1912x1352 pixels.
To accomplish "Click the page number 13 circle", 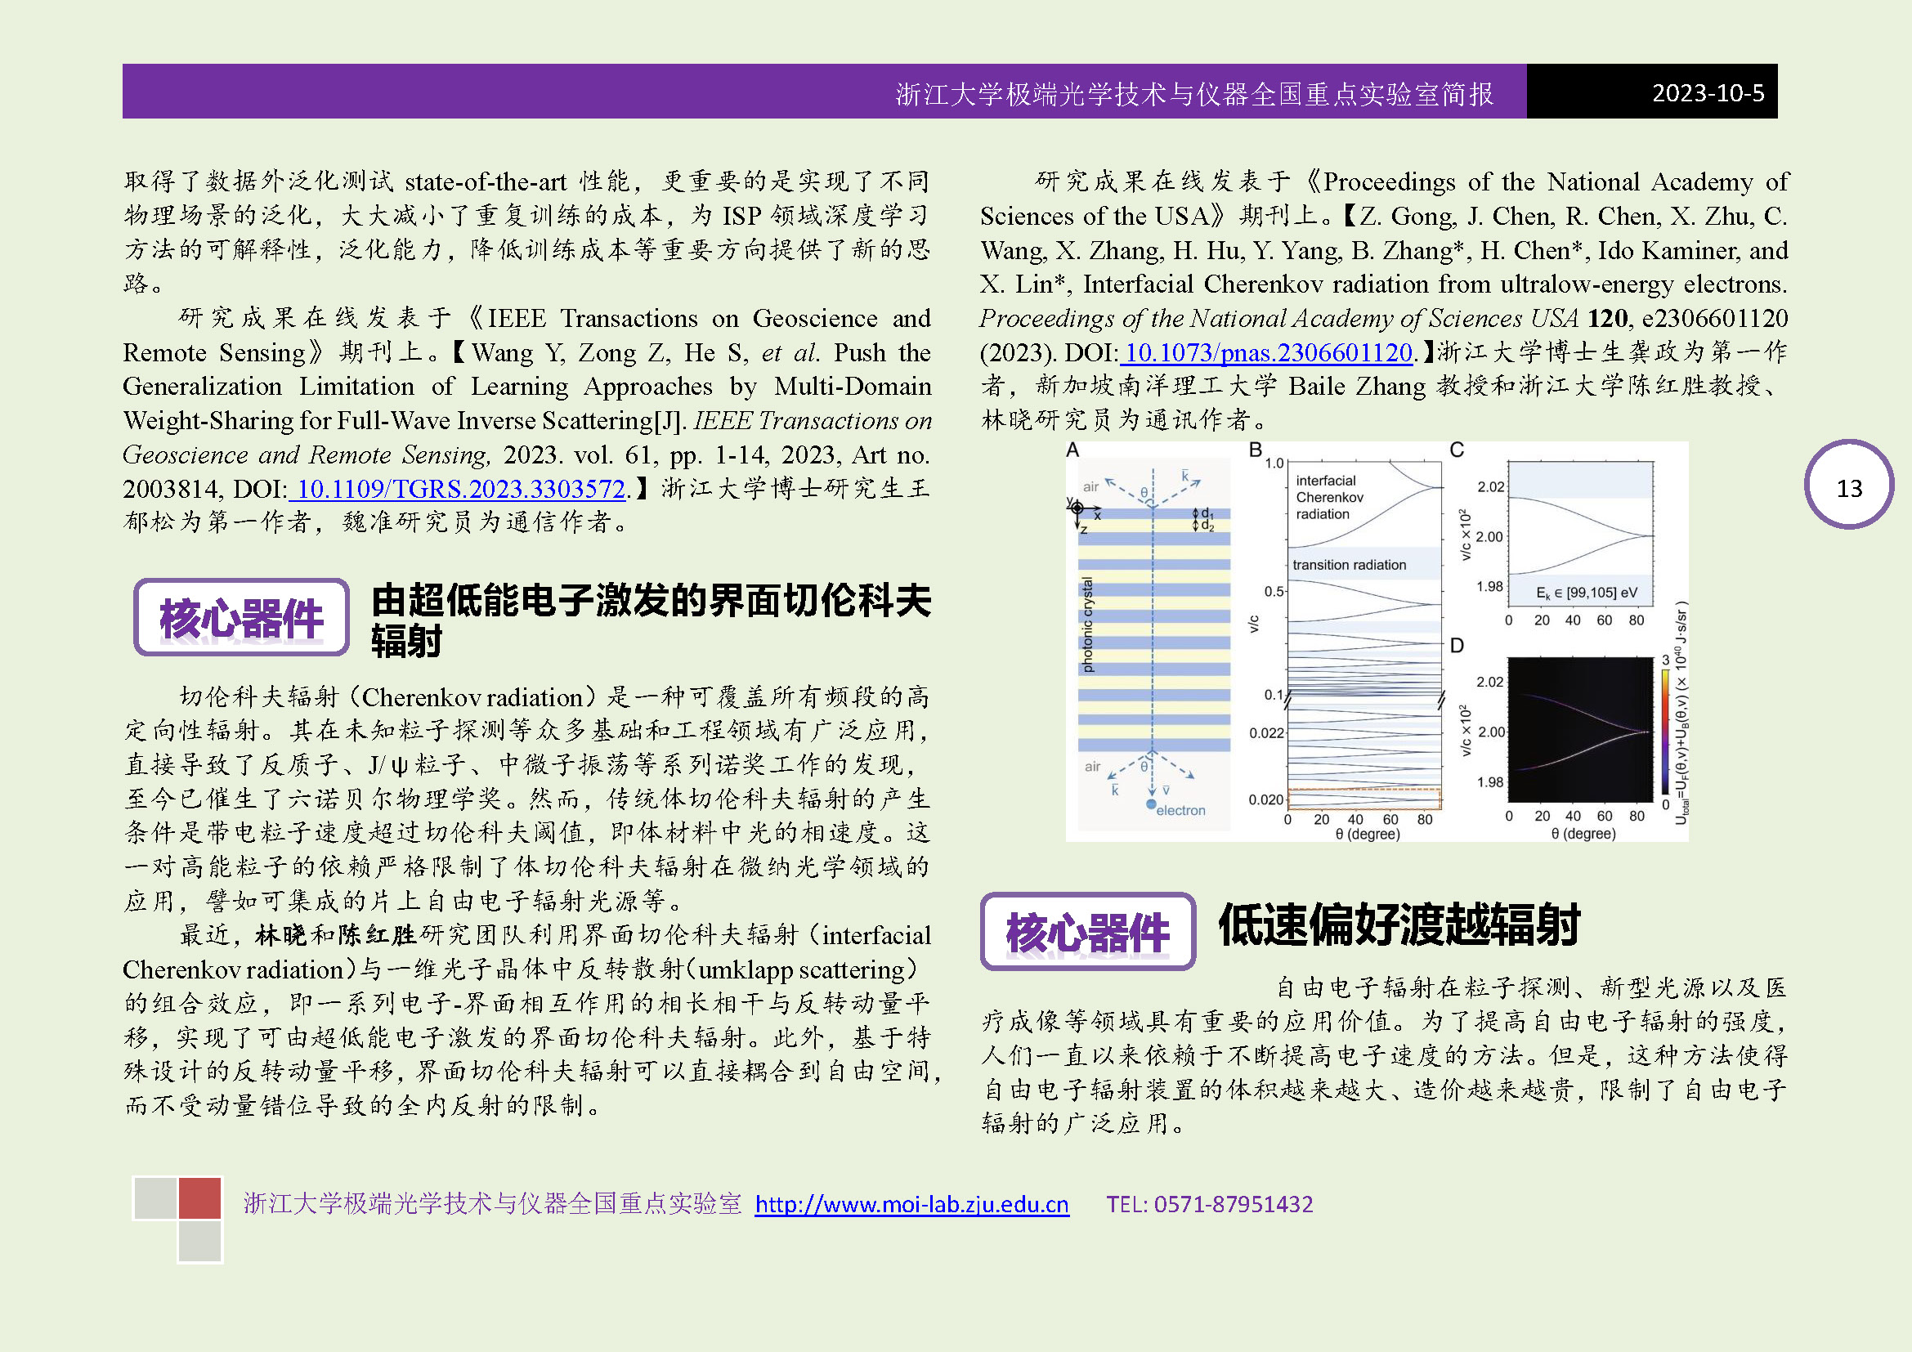I will (1849, 486).
